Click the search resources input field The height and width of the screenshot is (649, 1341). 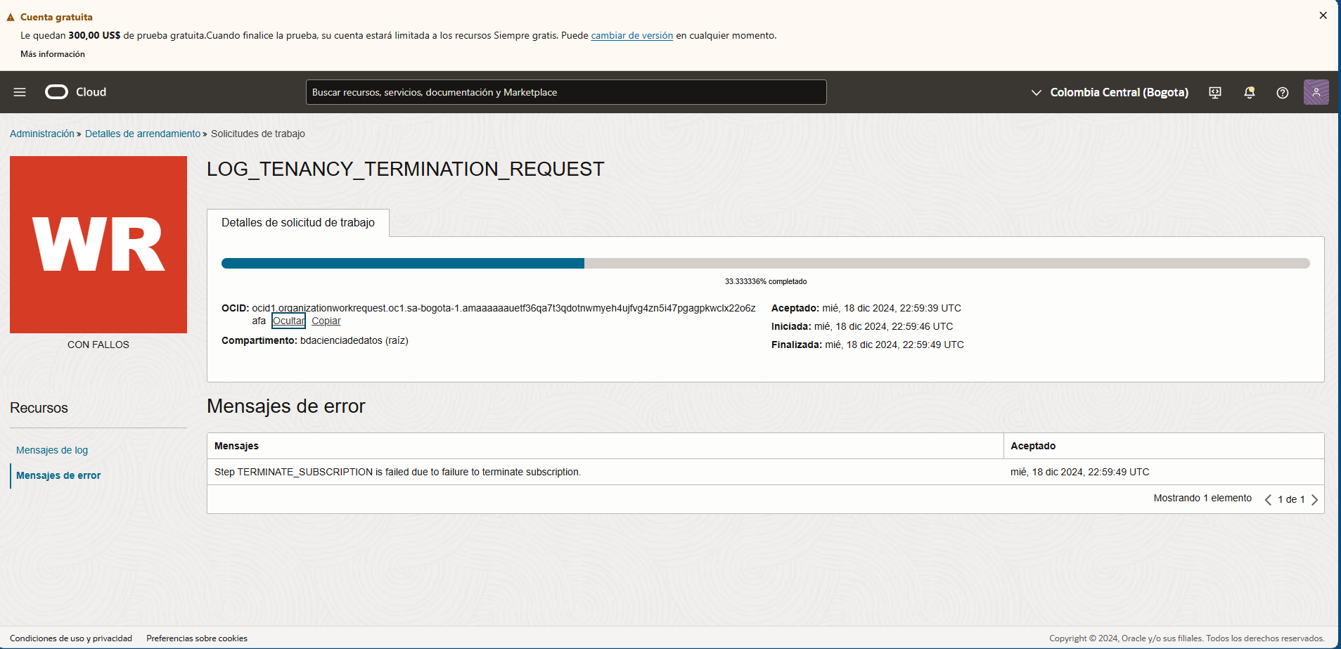(566, 92)
